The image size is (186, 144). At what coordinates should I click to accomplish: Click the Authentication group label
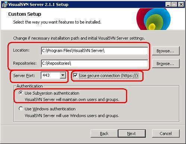click(29, 86)
